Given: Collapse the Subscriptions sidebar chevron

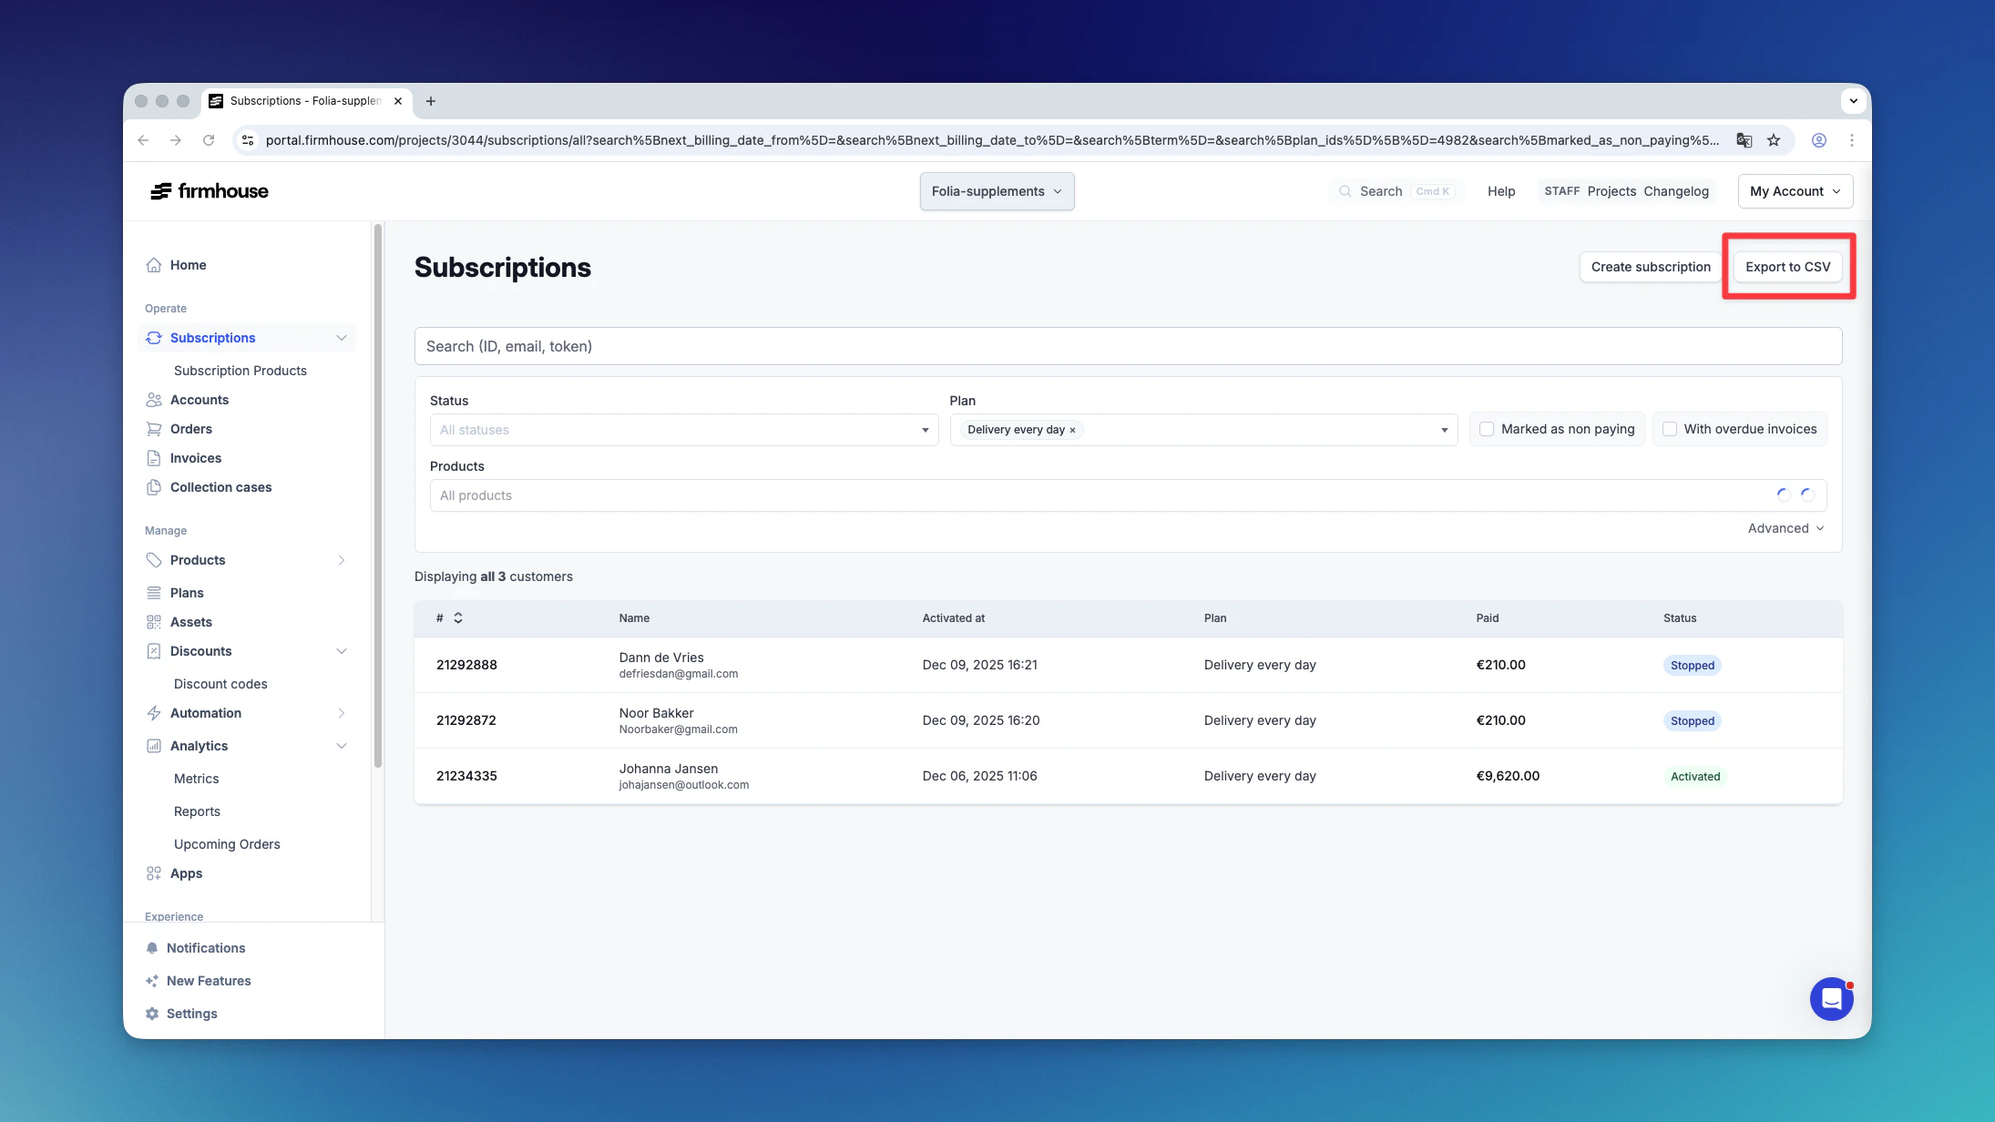Looking at the screenshot, I should click(x=342, y=338).
